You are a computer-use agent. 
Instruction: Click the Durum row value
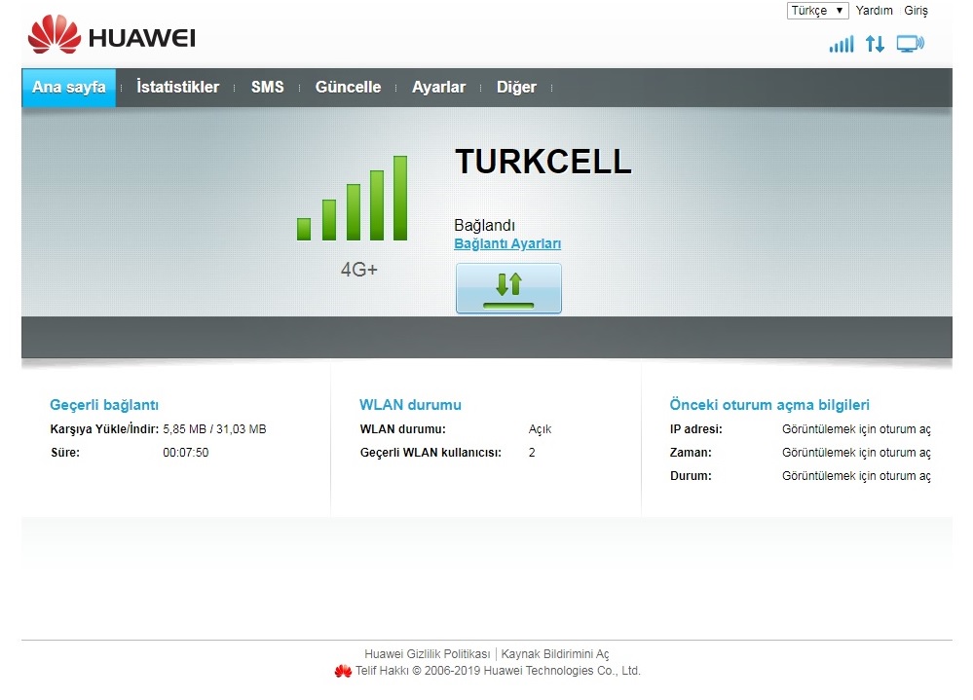856,476
